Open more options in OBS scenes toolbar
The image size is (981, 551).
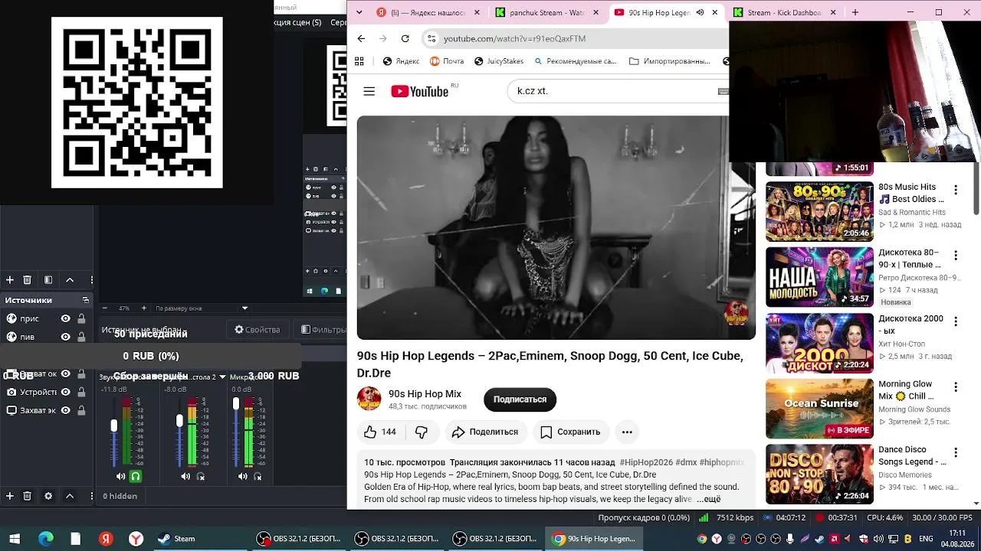click(91, 280)
